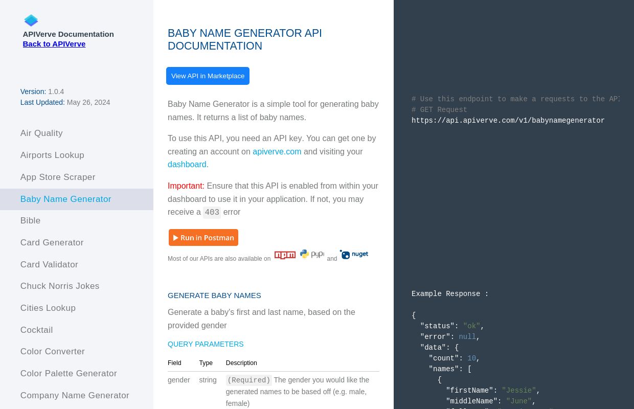Select Color Converter in sidebar

[77, 352]
